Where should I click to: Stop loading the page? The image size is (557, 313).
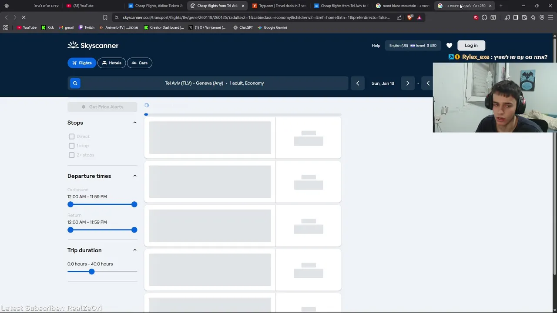click(24, 17)
